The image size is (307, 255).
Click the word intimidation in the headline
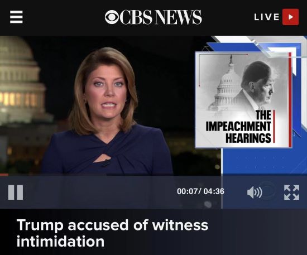click(60, 241)
